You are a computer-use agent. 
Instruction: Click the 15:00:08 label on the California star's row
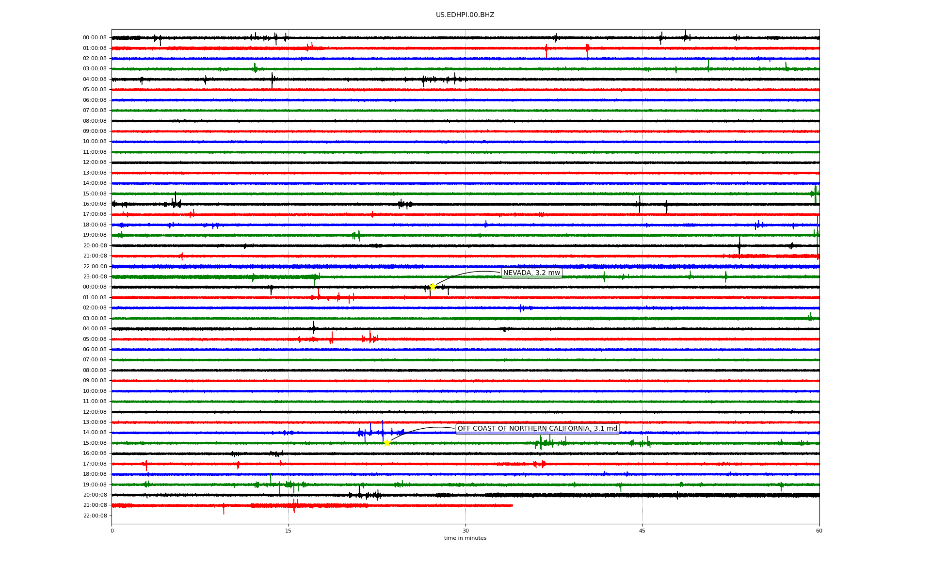(x=95, y=443)
